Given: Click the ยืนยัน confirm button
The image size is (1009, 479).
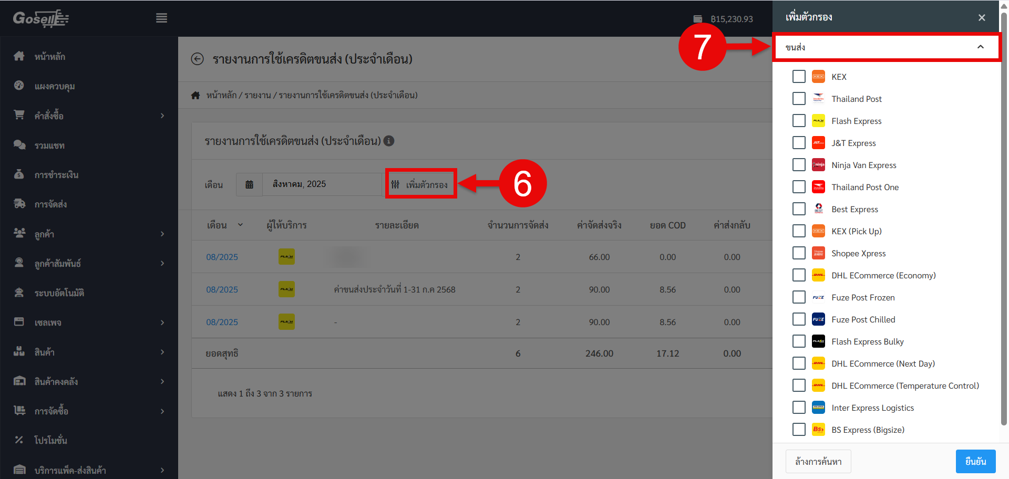Looking at the screenshot, I should [975, 461].
